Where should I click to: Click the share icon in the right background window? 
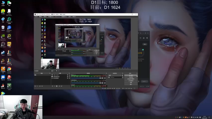(147, 38)
